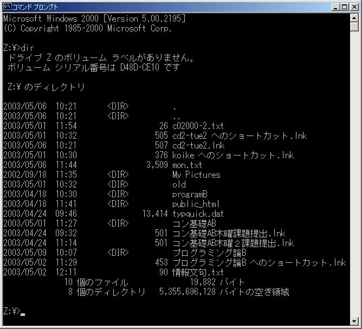Click the 19,882 バイト total size
Image resolution: width=362 pixels, height=329 pixels.
(217, 282)
